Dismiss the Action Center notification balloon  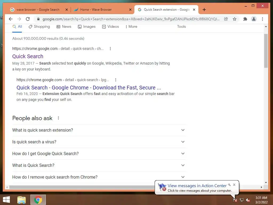tap(234, 185)
